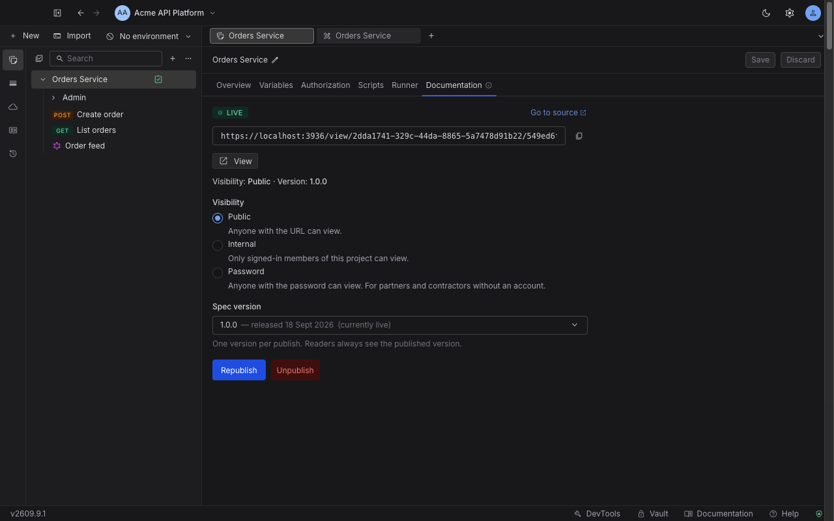Edit the Orders Service name pencil icon
This screenshot has width=834, height=521.
coord(275,60)
